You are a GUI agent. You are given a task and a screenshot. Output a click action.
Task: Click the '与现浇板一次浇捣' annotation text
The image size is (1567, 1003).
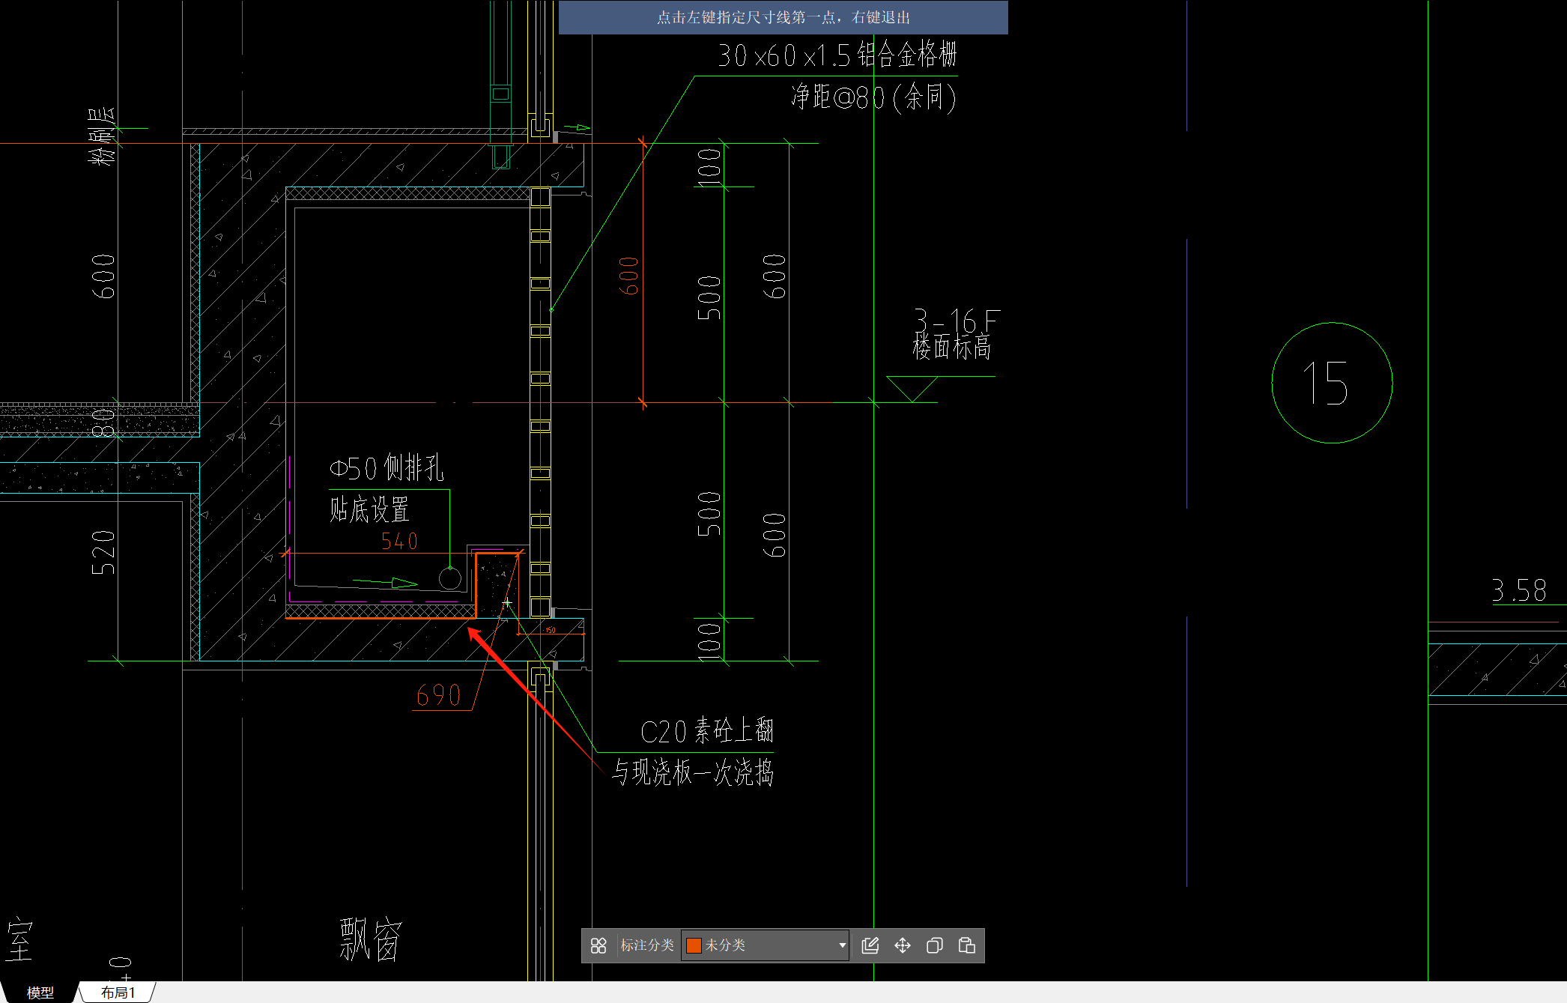tap(693, 772)
